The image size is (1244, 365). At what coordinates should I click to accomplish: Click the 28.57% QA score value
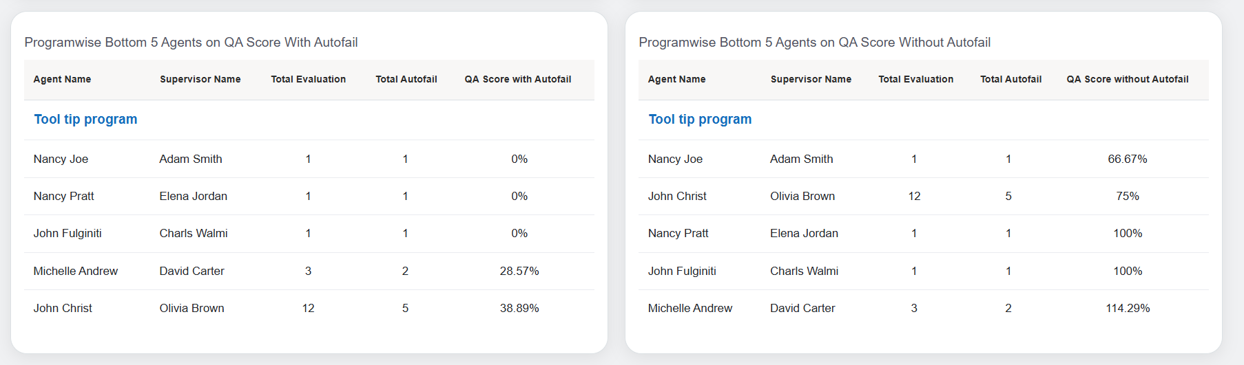[519, 272]
